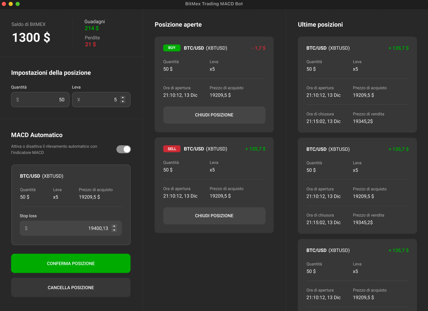Decrease Stop loss with the down arrow
428x311 pixels.
pyautogui.click(x=114, y=230)
